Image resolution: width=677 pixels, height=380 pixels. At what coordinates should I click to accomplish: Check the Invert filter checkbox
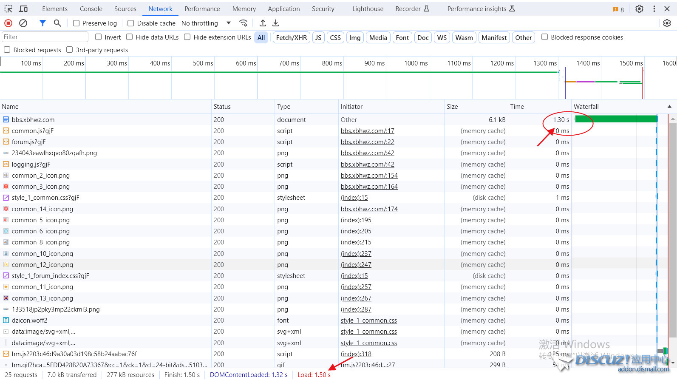pos(98,37)
